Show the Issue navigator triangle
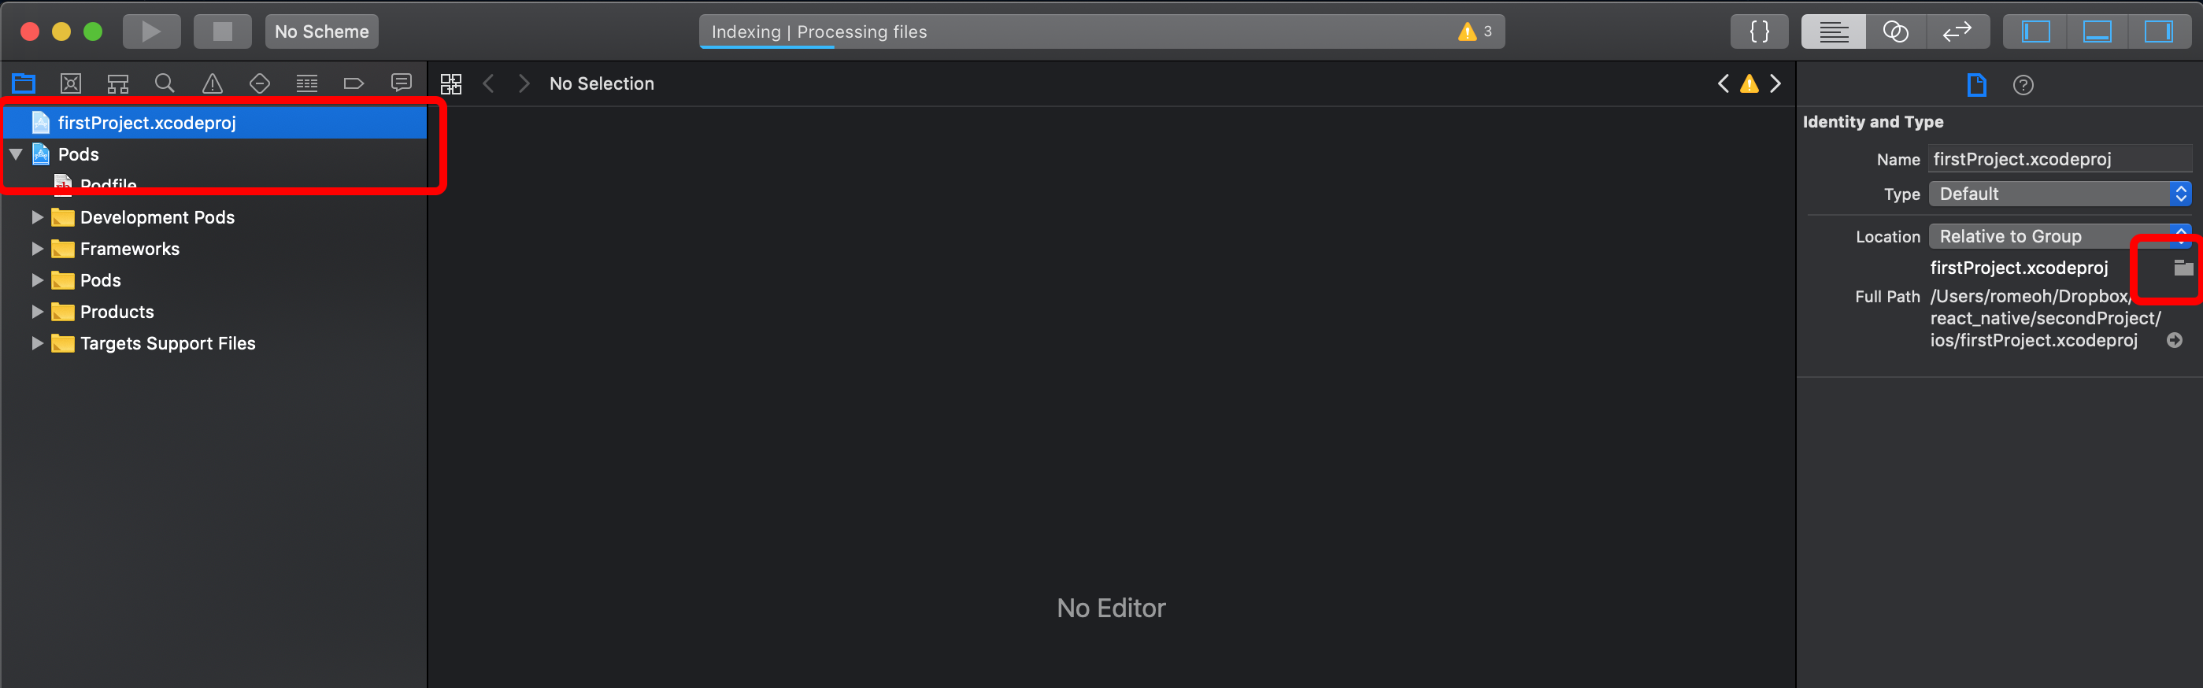The image size is (2203, 688). [x=212, y=83]
